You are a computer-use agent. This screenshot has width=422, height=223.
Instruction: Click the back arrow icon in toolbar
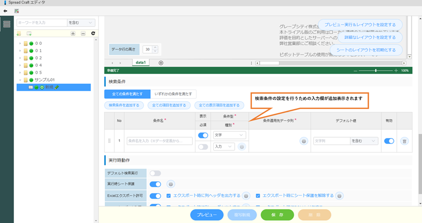point(5,11)
